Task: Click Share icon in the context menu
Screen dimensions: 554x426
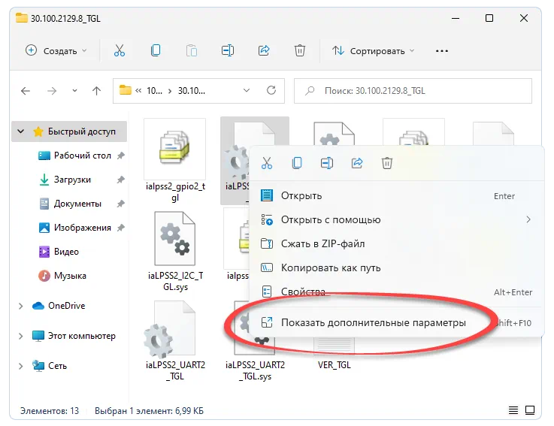Action: (x=357, y=163)
